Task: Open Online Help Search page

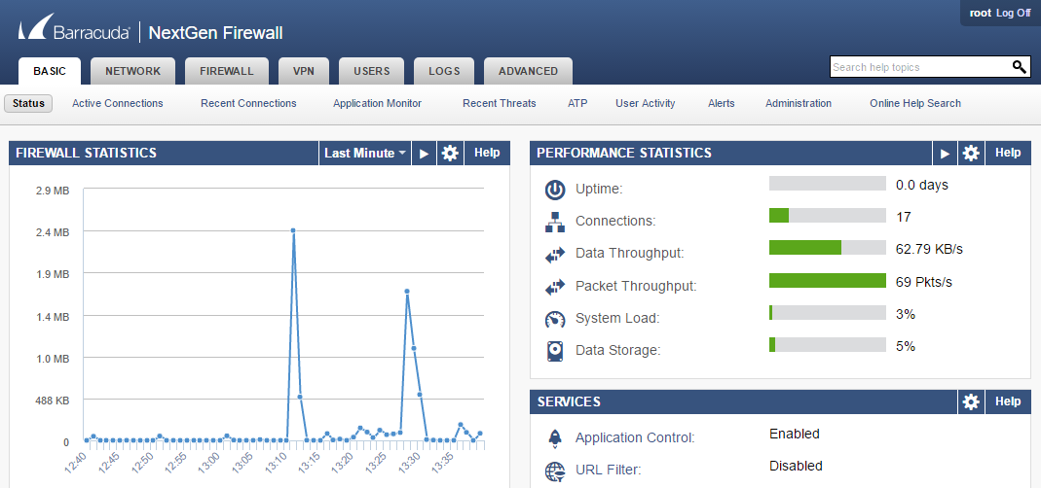Action: 914,103
